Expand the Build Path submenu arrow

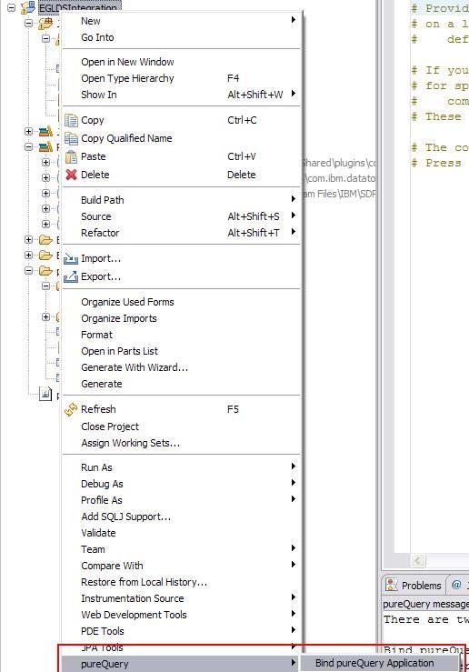pos(293,199)
